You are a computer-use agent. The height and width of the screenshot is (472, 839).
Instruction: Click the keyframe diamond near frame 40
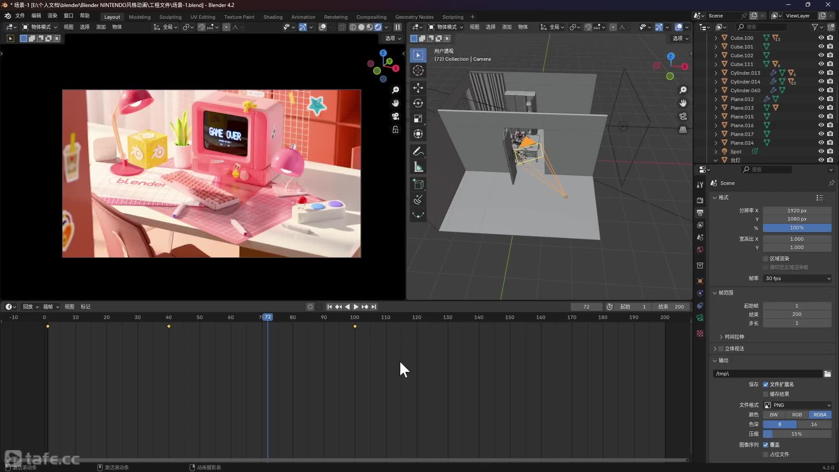pyautogui.click(x=169, y=326)
